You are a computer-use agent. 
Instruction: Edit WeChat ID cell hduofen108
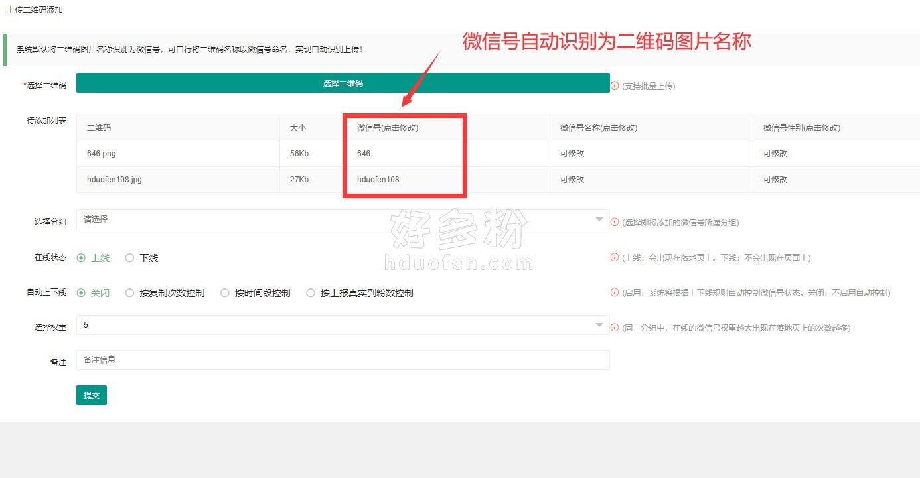pos(448,180)
